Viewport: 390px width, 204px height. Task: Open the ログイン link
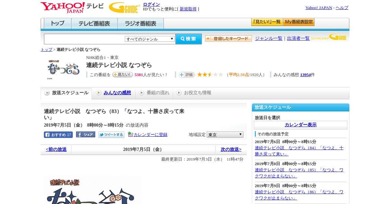coord(151,4)
